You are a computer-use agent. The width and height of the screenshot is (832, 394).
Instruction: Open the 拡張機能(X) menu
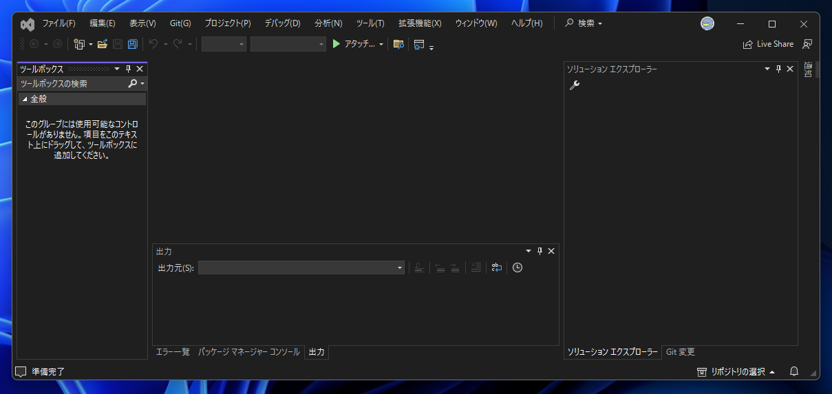coord(420,23)
